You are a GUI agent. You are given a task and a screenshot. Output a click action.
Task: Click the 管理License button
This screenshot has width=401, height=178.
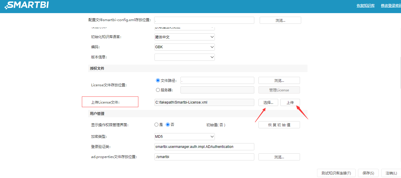(x=279, y=90)
